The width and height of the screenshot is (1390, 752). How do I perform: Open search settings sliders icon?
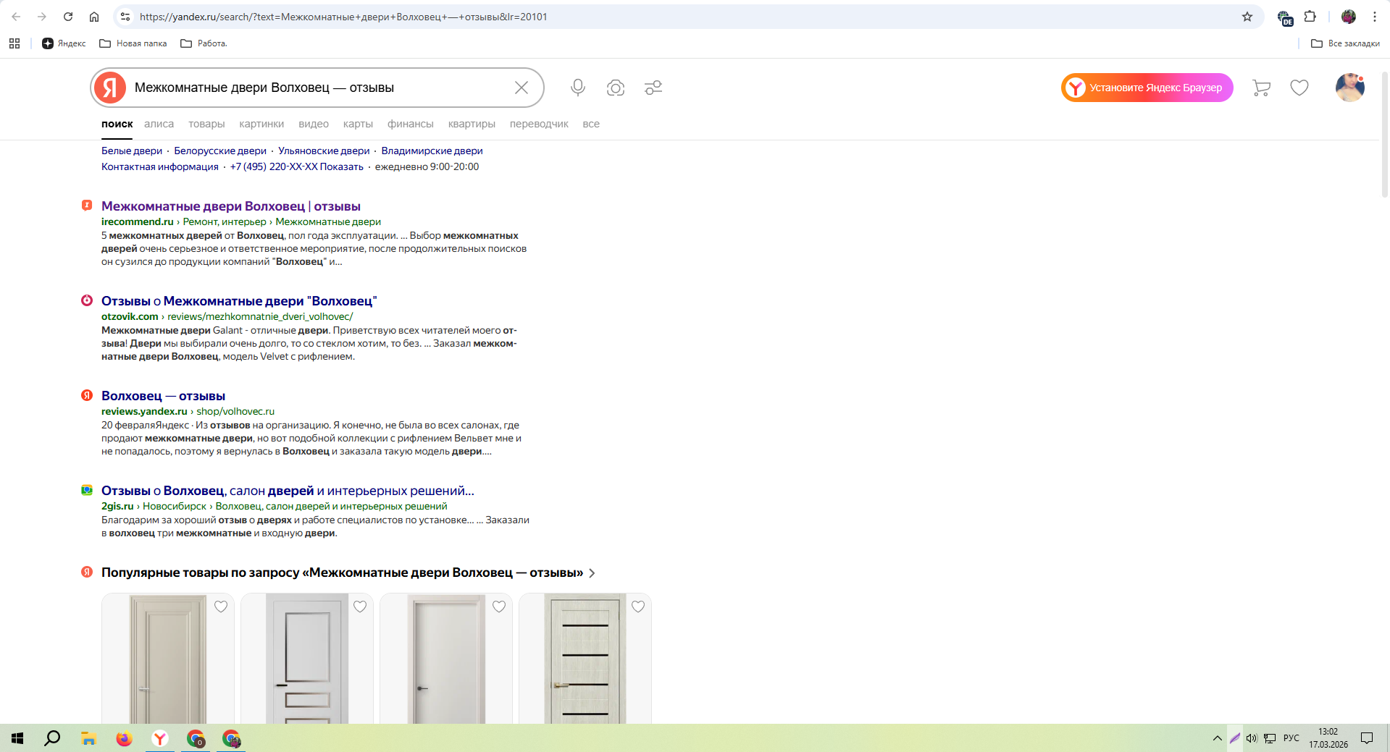click(x=653, y=88)
